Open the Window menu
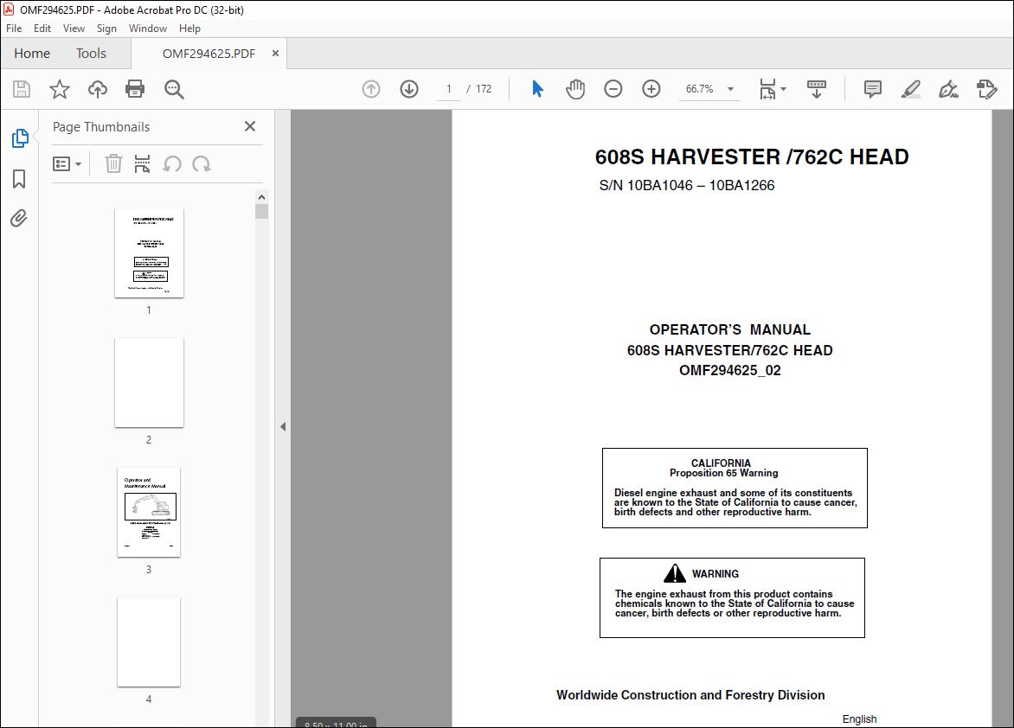Screen dimensions: 1014x728 (147, 28)
